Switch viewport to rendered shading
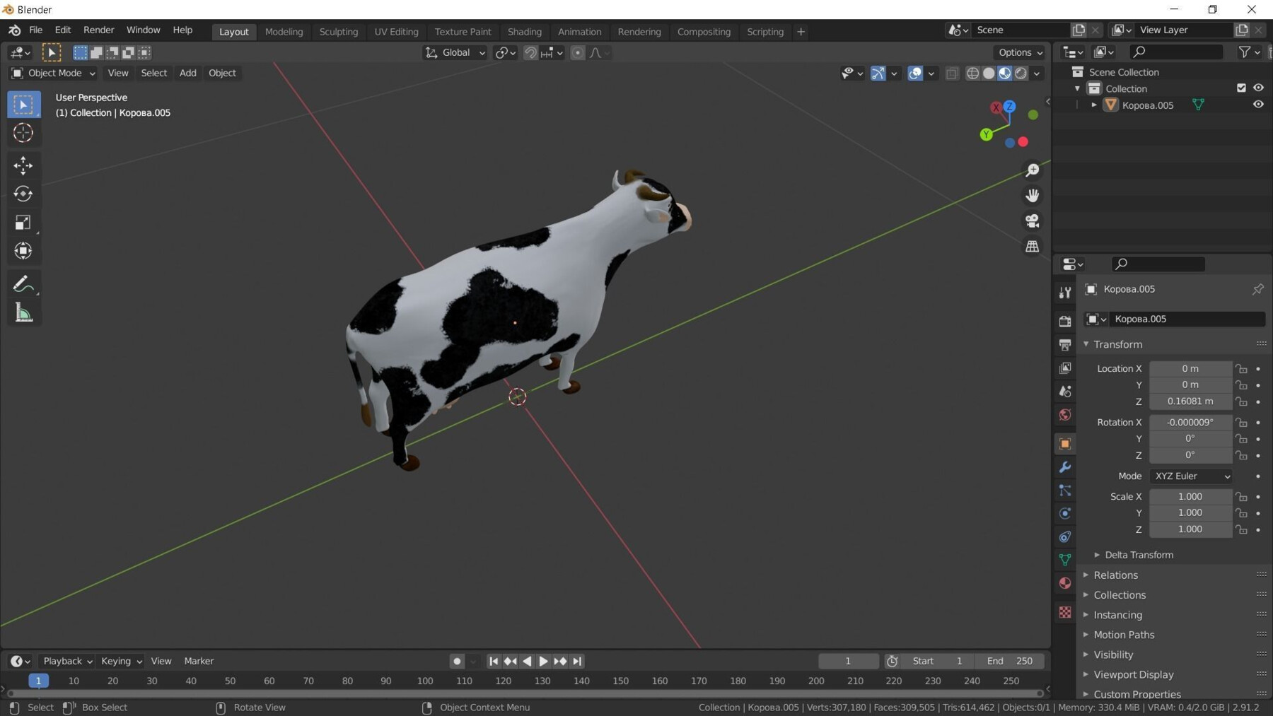Viewport: 1273px width, 716px height. [1021, 73]
